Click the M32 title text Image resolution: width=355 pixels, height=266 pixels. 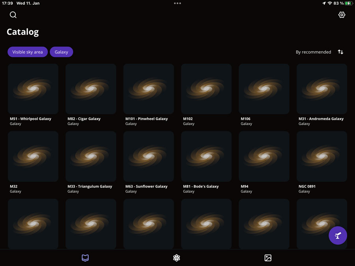13,186
